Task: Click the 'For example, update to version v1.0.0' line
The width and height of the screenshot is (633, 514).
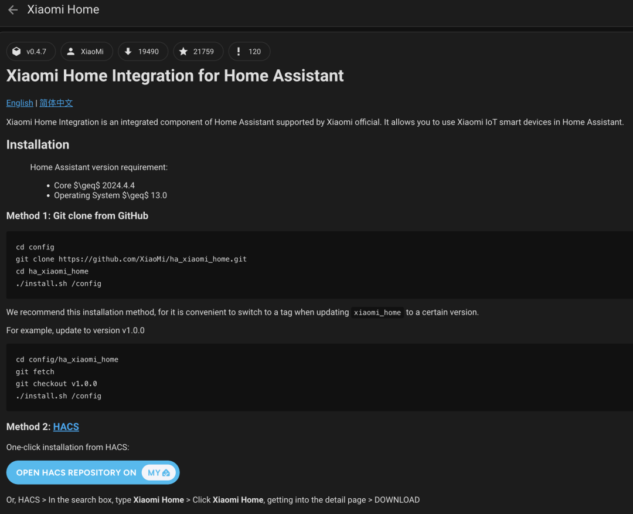Action: pos(76,330)
